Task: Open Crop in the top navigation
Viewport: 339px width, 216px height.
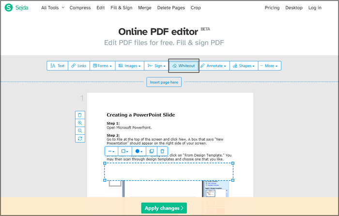Action: tap(196, 8)
